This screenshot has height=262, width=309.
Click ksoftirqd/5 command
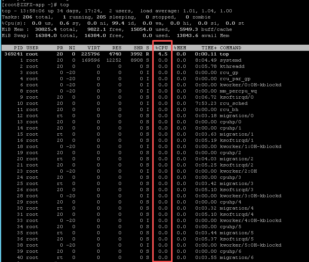(x=237, y=239)
